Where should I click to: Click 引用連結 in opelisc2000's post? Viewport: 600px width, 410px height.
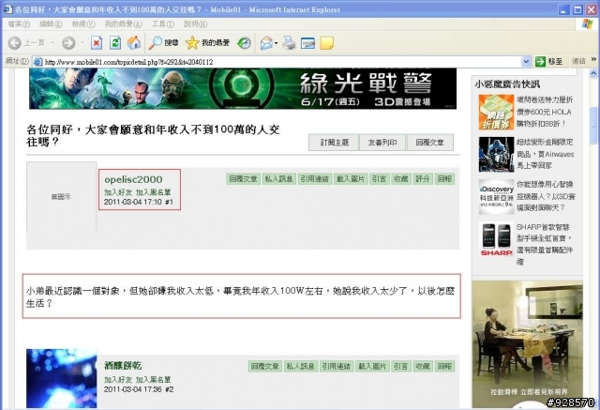pos(314,179)
